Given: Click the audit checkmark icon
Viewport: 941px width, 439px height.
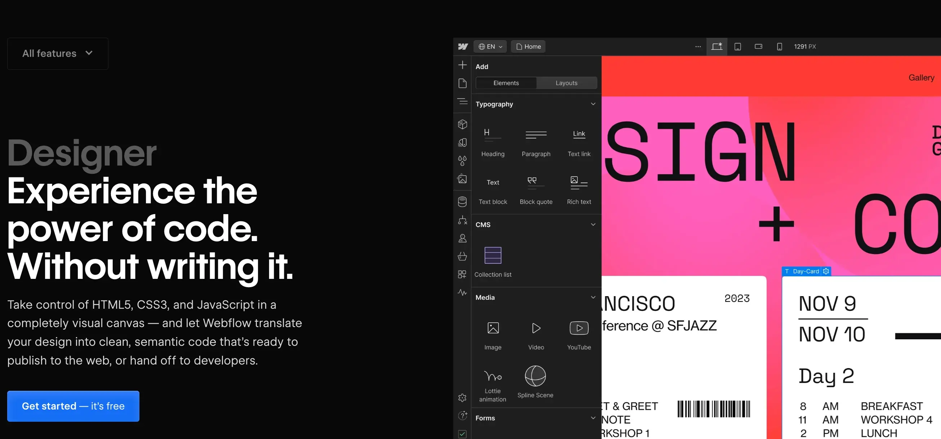Looking at the screenshot, I should point(463,434).
